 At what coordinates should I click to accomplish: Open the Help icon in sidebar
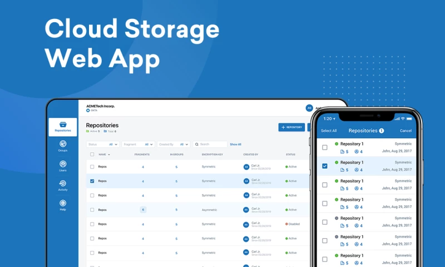click(x=62, y=203)
